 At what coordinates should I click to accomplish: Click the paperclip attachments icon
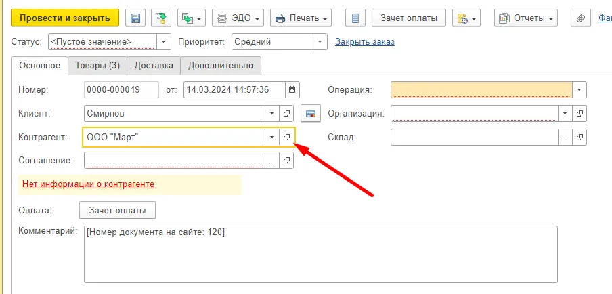point(580,18)
